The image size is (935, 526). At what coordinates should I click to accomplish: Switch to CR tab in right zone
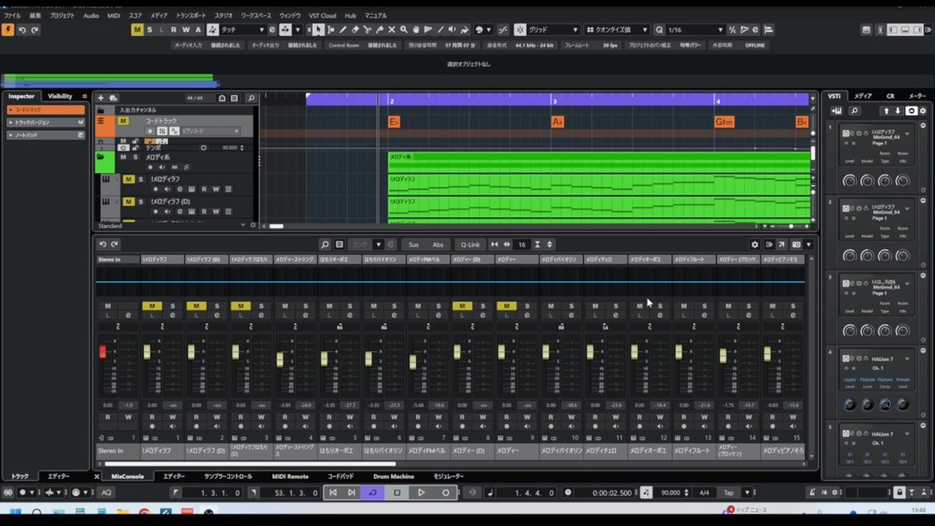tap(890, 96)
